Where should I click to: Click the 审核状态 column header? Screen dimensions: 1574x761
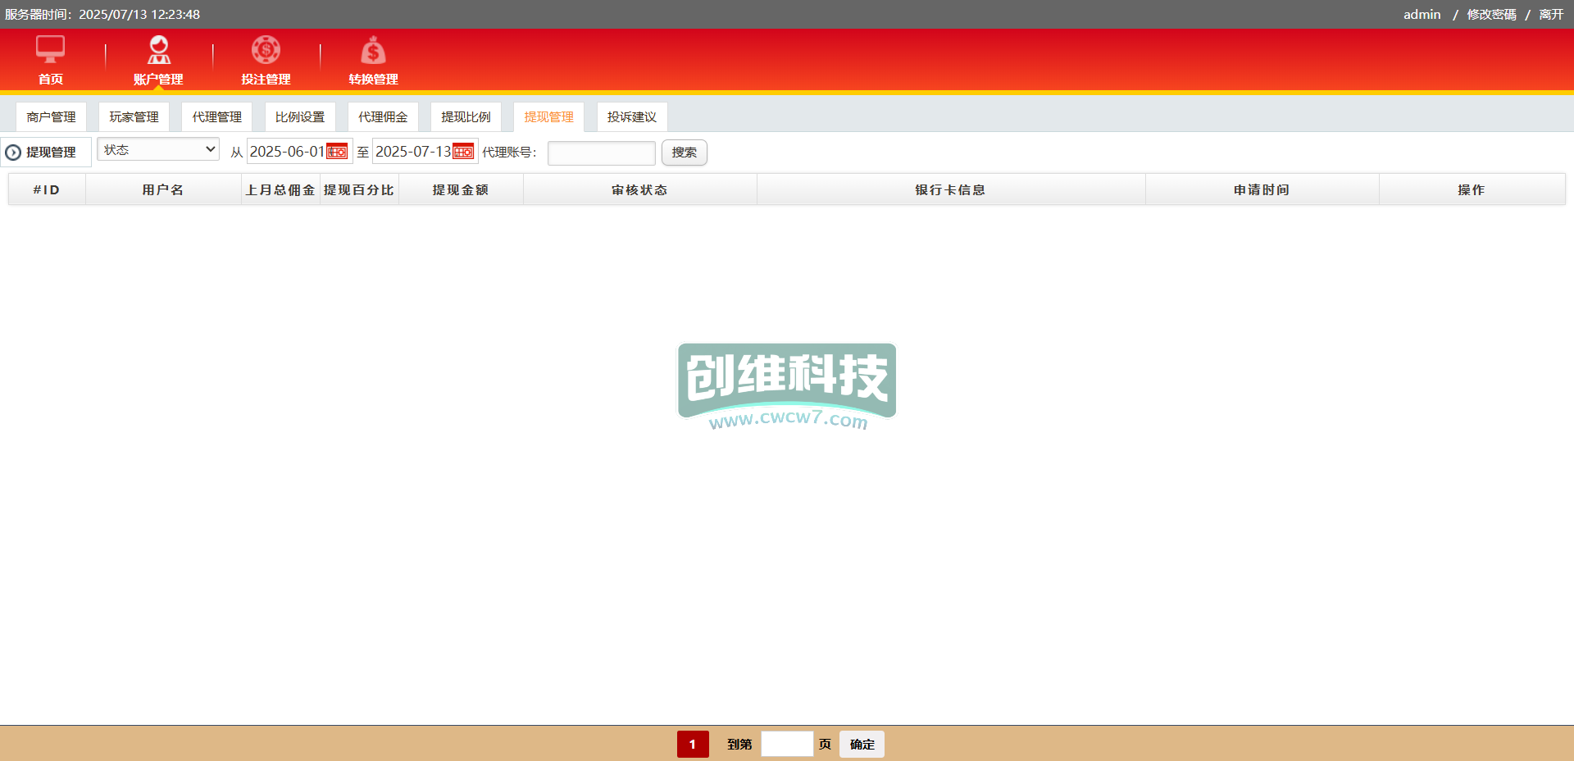[x=639, y=189]
